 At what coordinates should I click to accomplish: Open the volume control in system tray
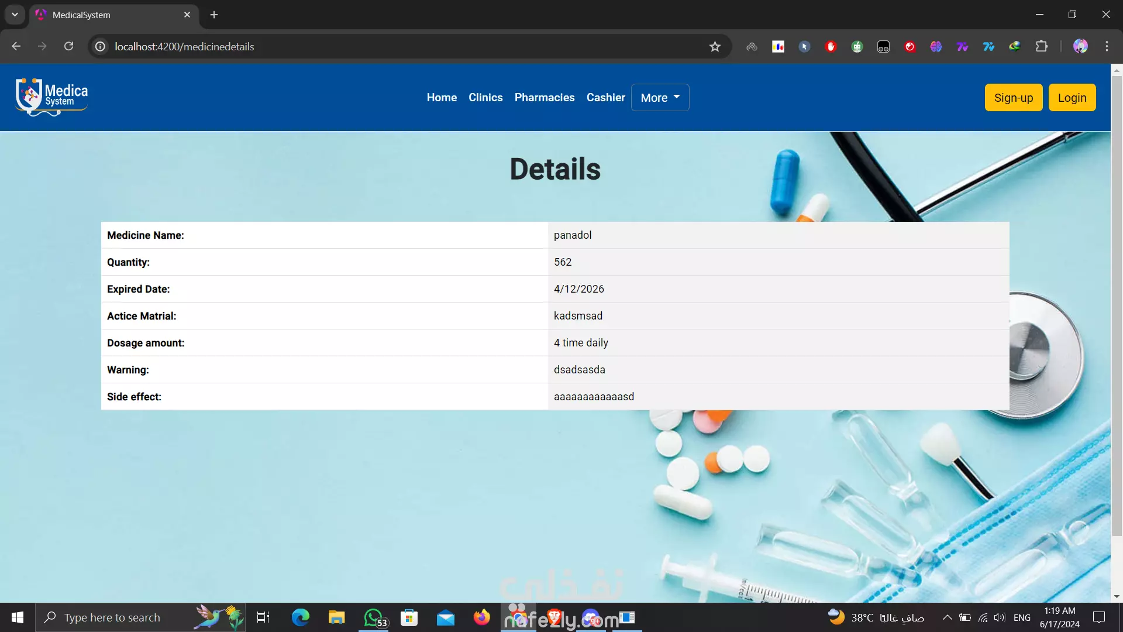1000,617
